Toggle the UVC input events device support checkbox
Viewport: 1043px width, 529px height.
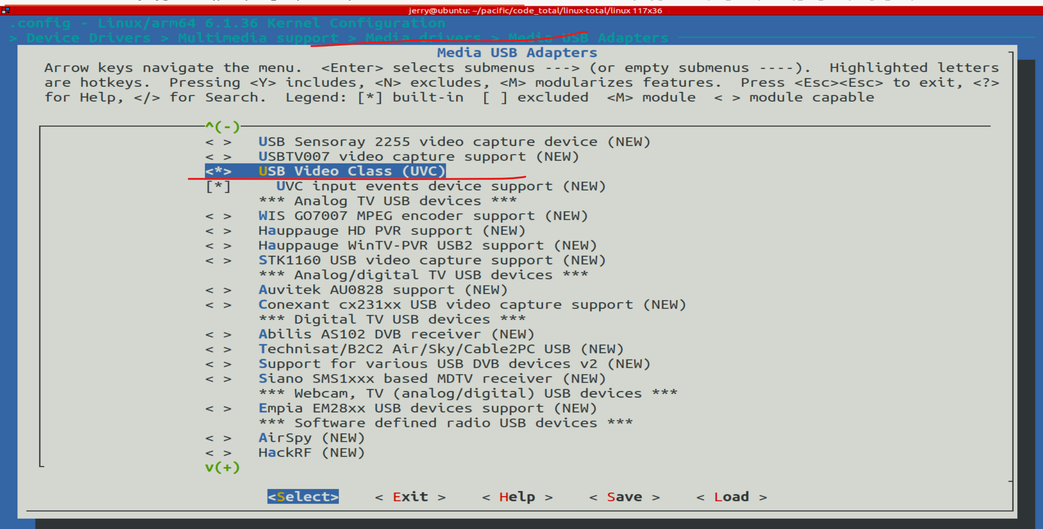[x=218, y=186]
